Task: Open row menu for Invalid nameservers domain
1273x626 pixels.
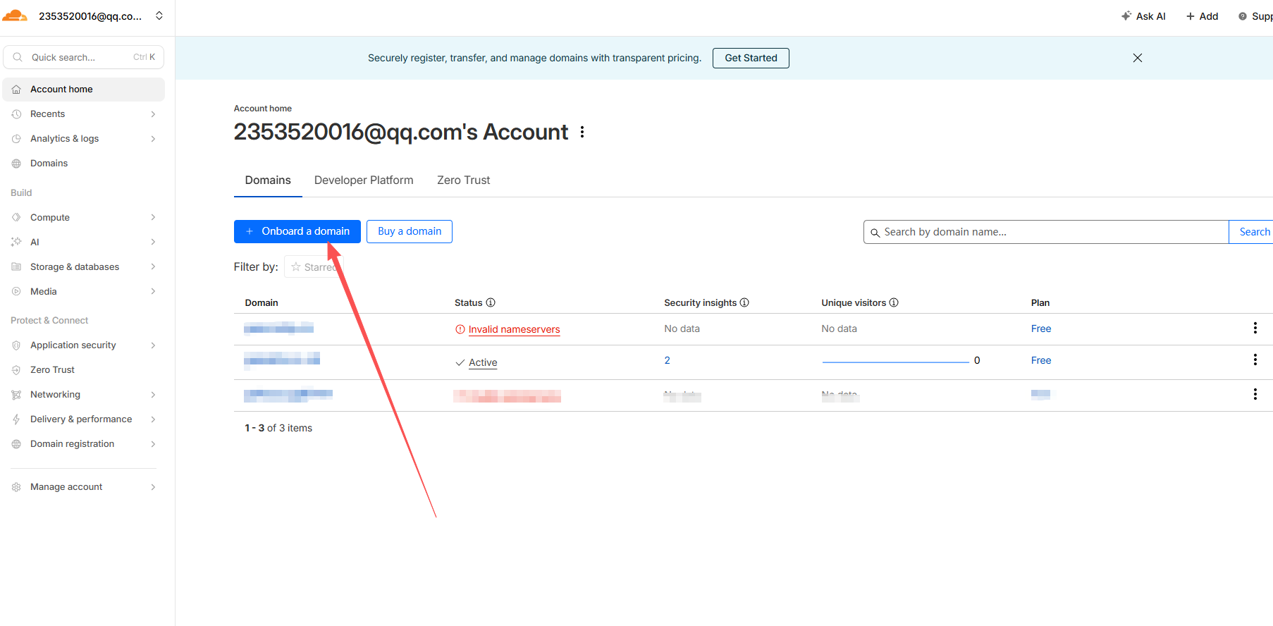Action: (1255, 328)
